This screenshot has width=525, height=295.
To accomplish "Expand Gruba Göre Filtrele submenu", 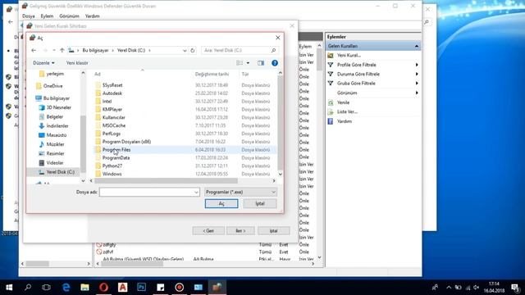I will tap(417, 84).
